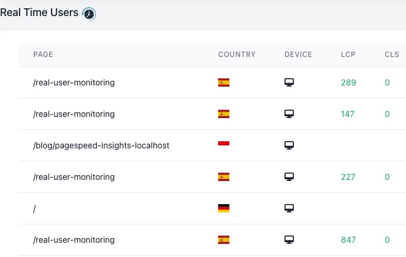Click the DEVICE column header
Image resolution: width=406 pixels, height=257 pixels.
[298, 55]
